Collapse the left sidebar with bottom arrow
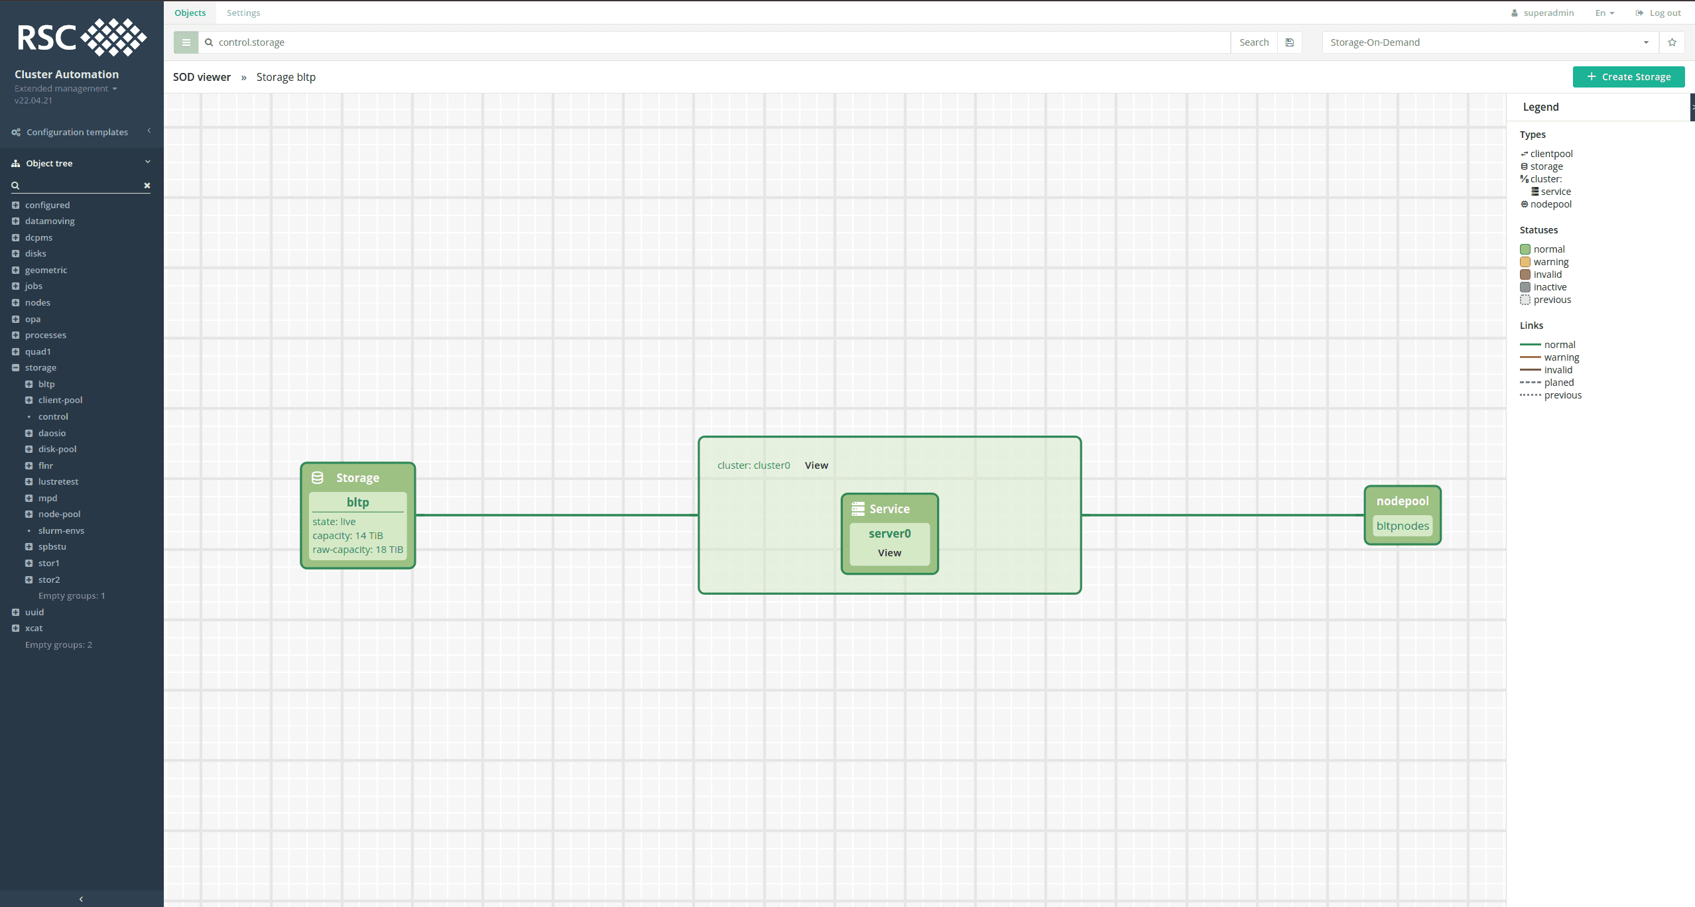This screenshot has height=907, width=1695. coord(82,899)
